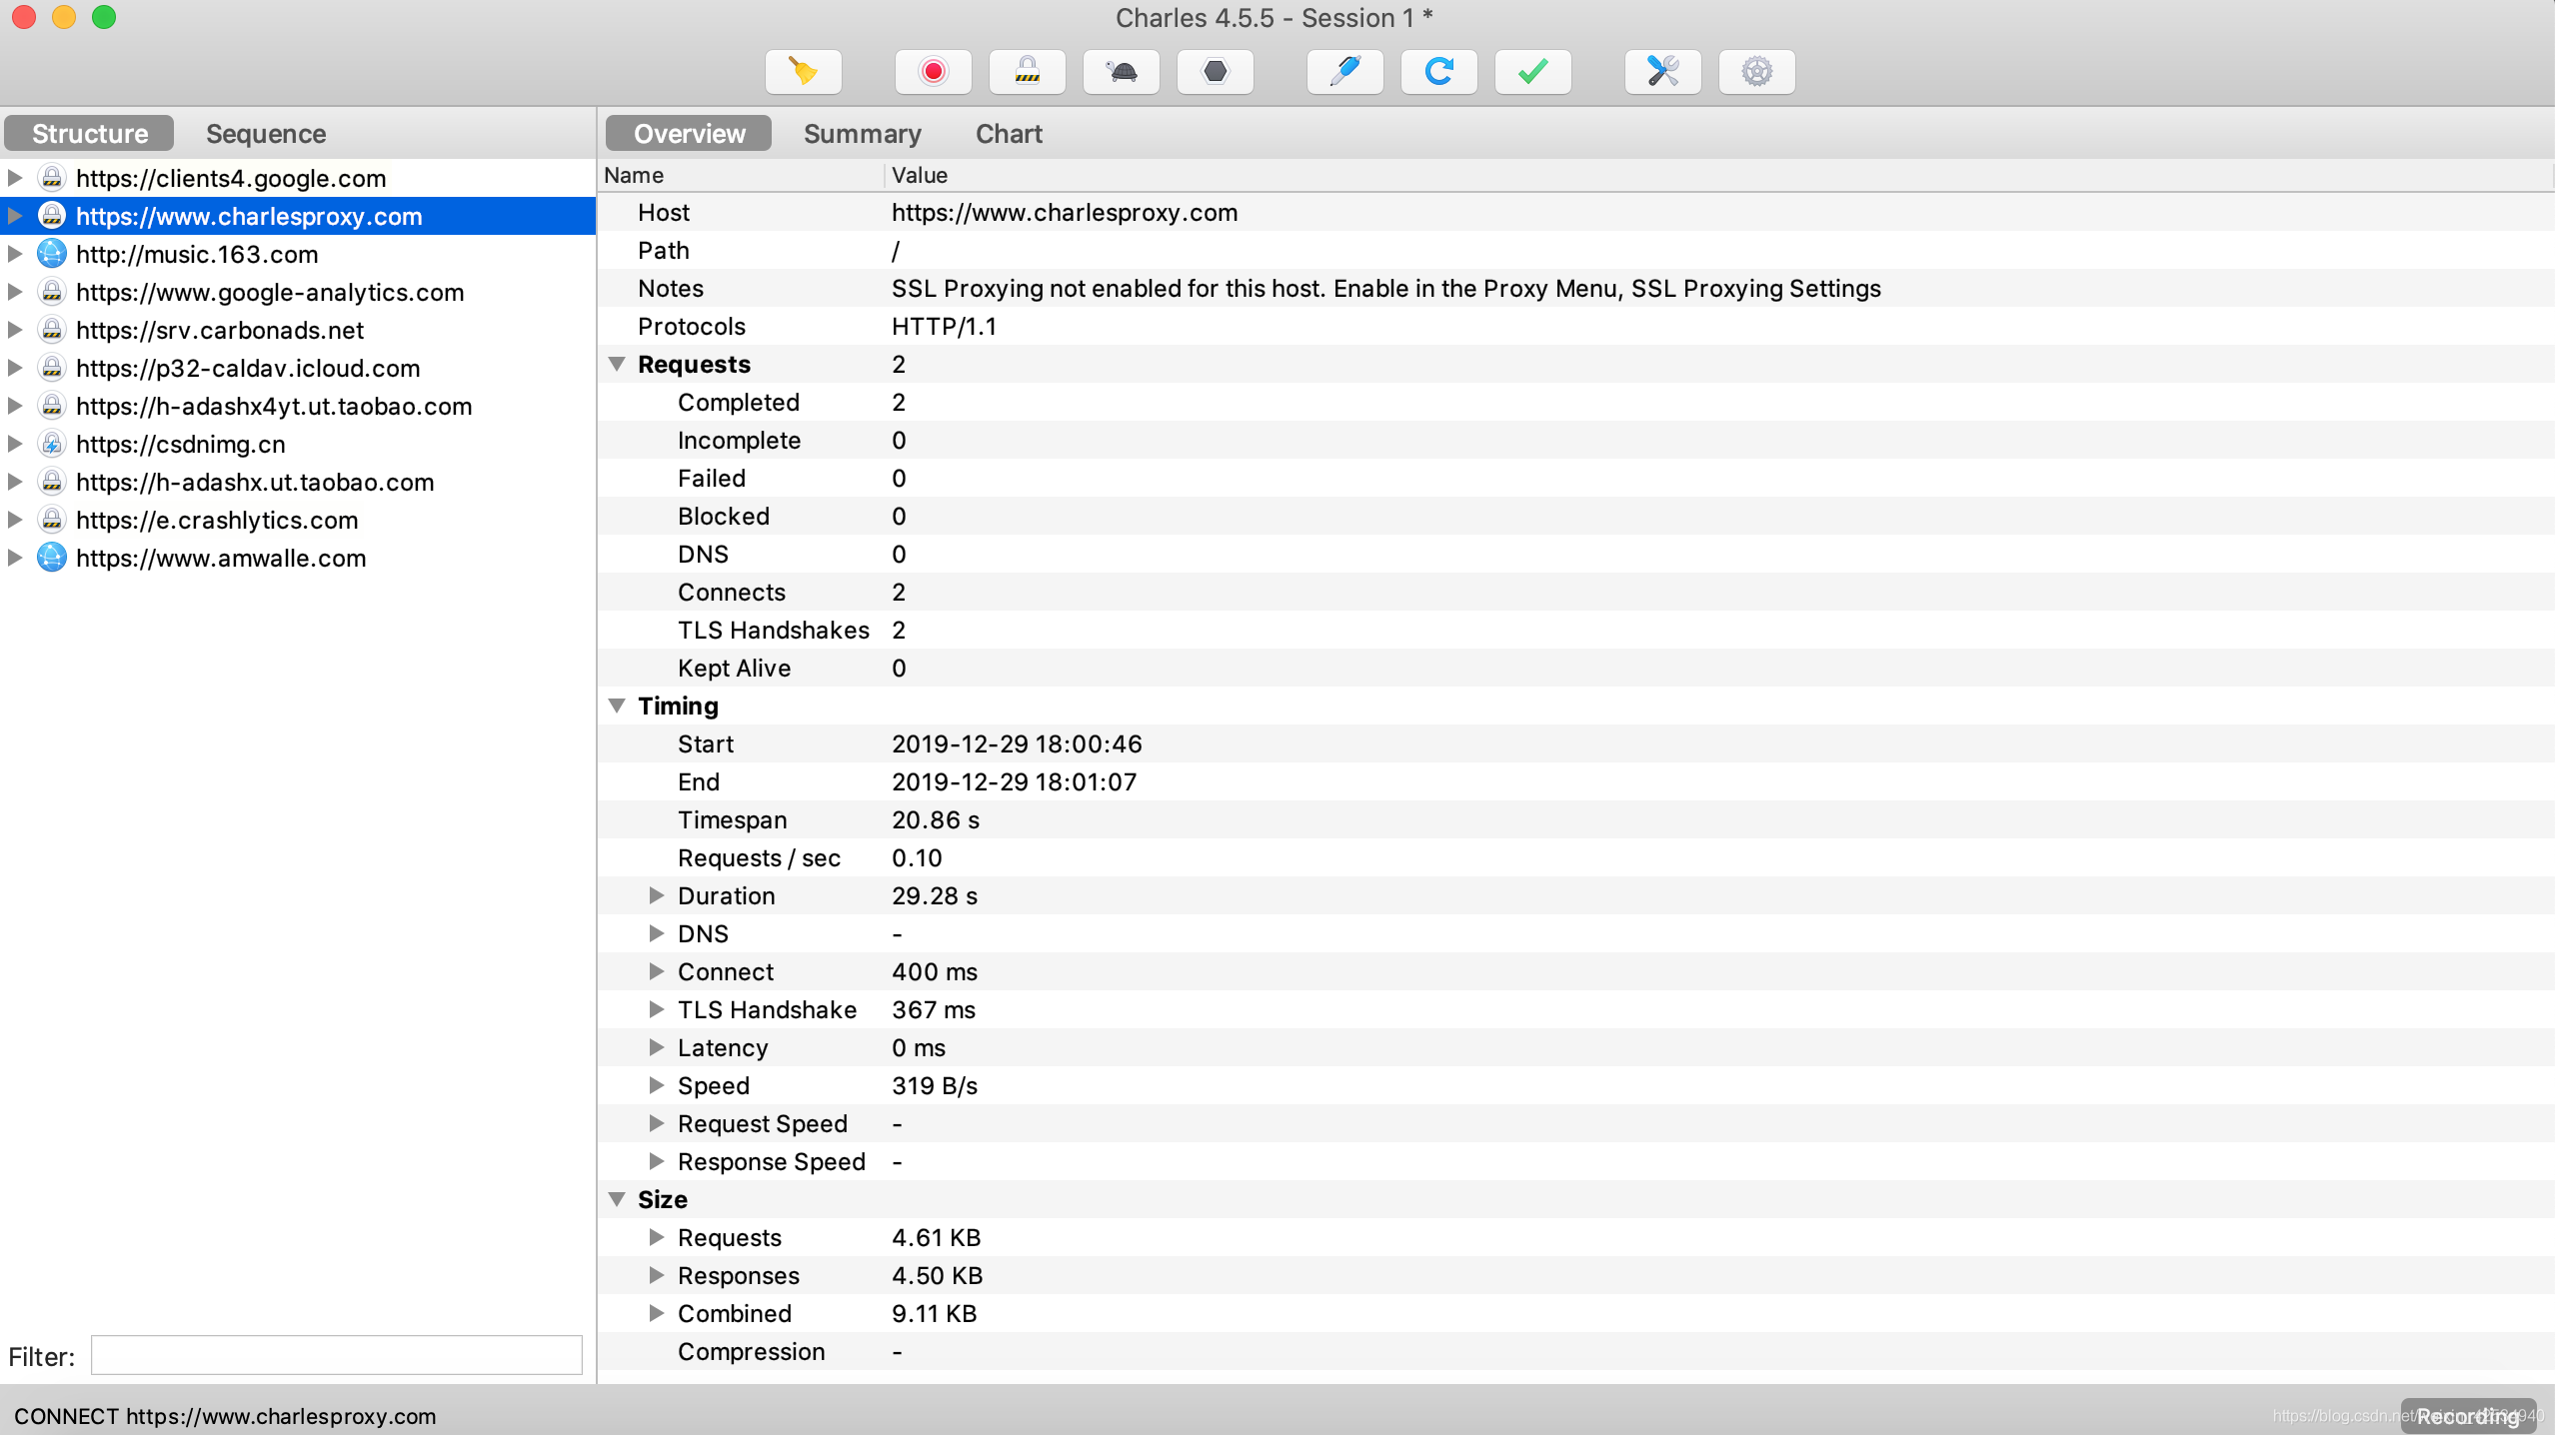Expand the TLS Handshake timing row

pos(656,1009)
